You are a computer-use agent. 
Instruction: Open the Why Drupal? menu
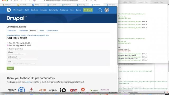(17, 10)
